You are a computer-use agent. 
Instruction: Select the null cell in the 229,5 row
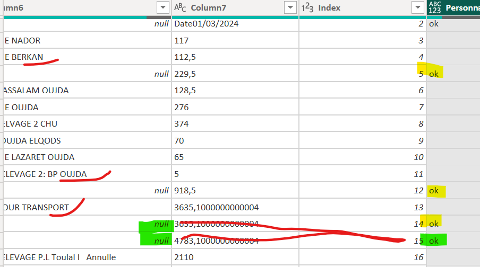click(87, 74)
